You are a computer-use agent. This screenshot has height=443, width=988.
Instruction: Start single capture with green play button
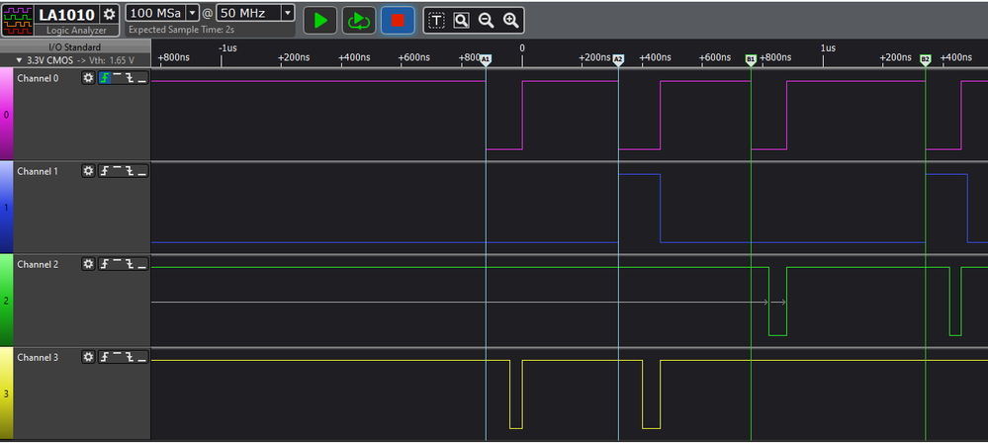(320, 20)
